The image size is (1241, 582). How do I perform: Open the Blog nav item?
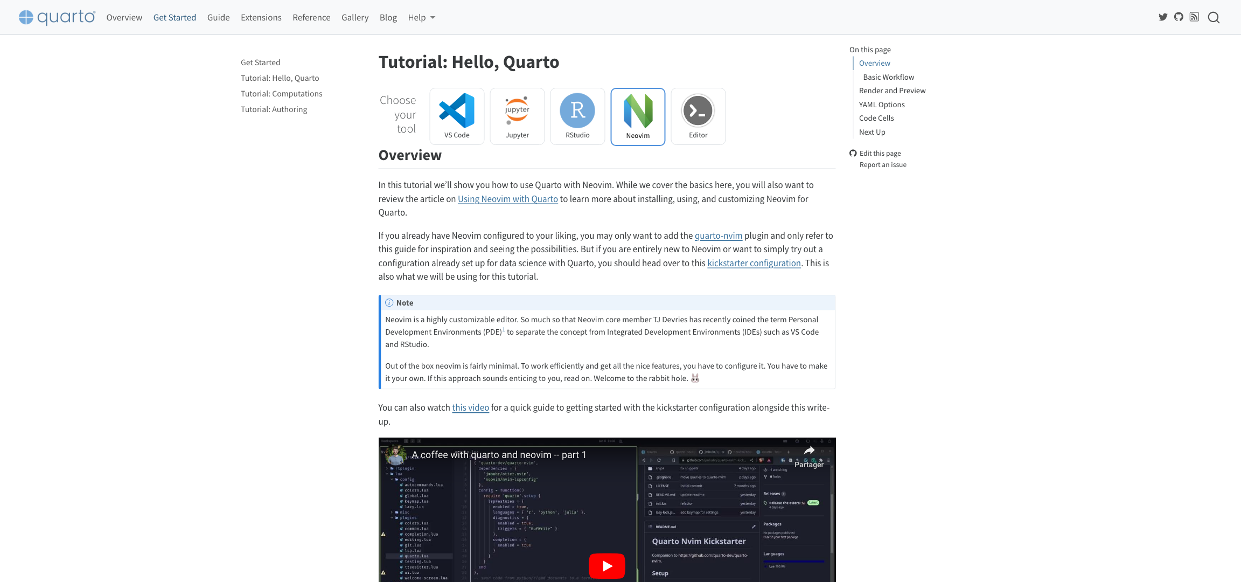(388, 18)
